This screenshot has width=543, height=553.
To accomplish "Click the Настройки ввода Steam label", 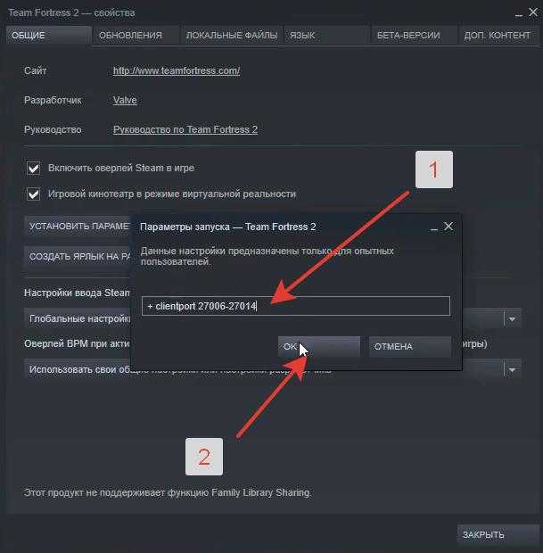I will point(77,293).
